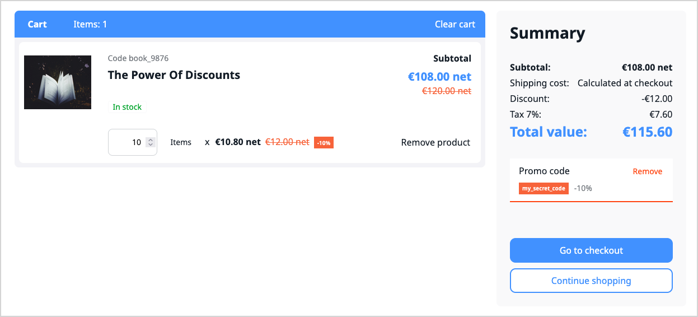Increase quantity with the stepper up arrow

coord(150,140)
